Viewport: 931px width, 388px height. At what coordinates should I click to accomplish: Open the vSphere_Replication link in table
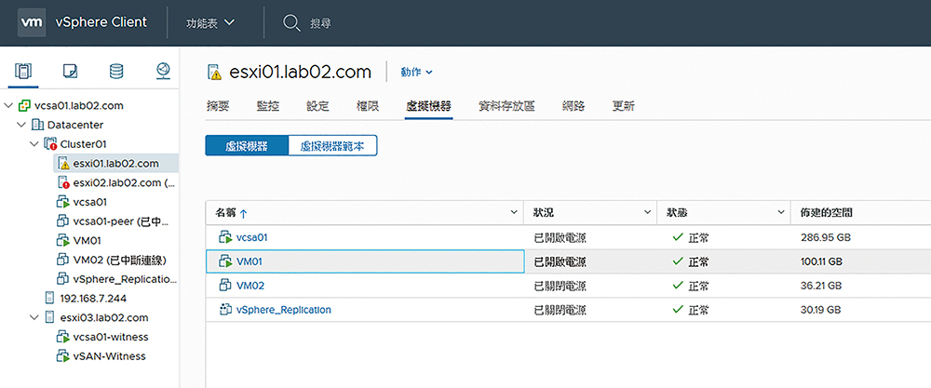[x=284, y=310]
